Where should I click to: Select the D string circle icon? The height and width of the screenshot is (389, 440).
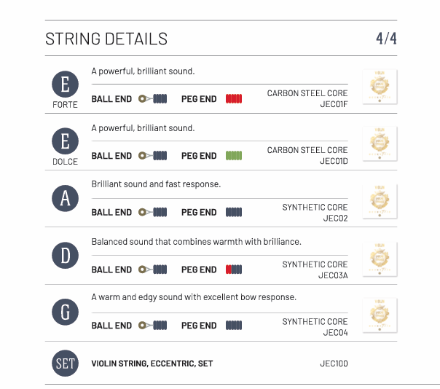click(x=65, y=255)
